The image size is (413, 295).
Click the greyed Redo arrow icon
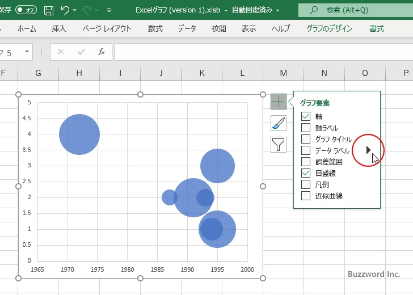[x=87, y=10]
